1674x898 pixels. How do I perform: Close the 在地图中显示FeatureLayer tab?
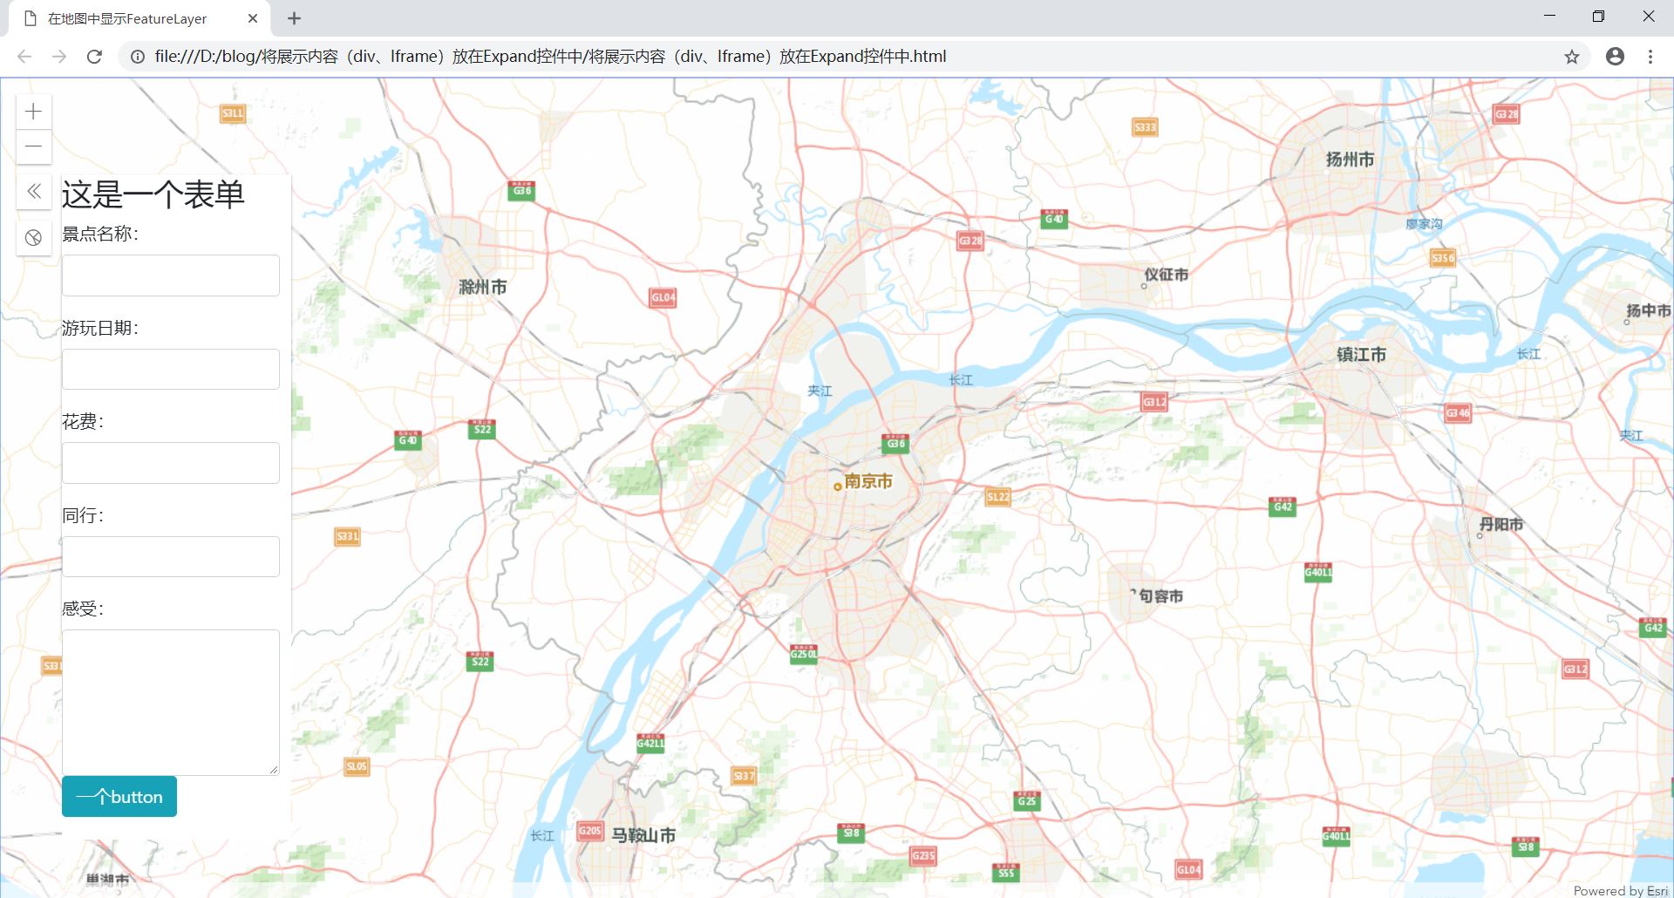coord(253,18)
